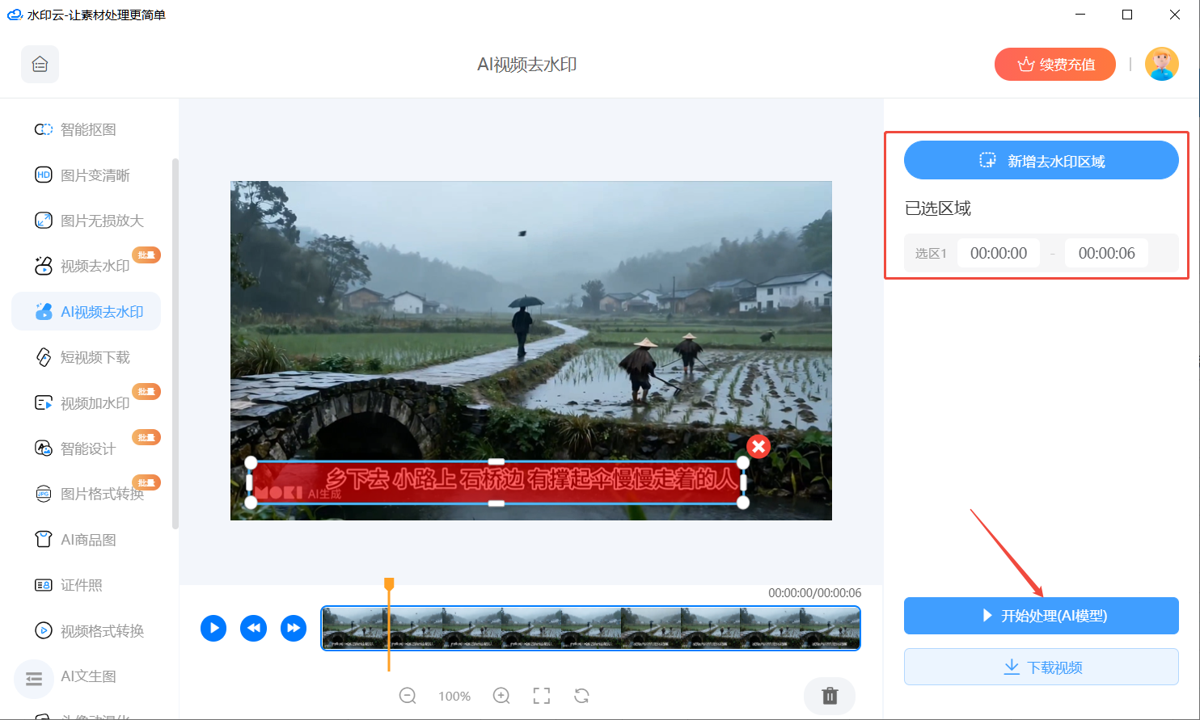
Task: Click the home icon button
Action: pos(40,65)
